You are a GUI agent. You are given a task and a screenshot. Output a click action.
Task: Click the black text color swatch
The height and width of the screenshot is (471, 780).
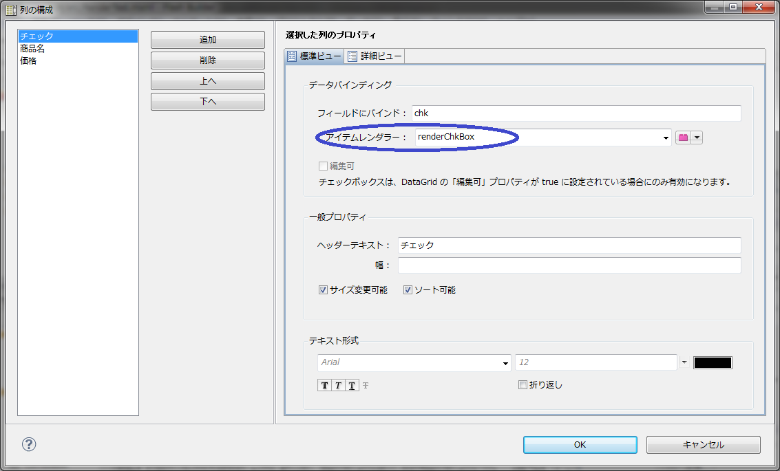click(x=713, y=363)
